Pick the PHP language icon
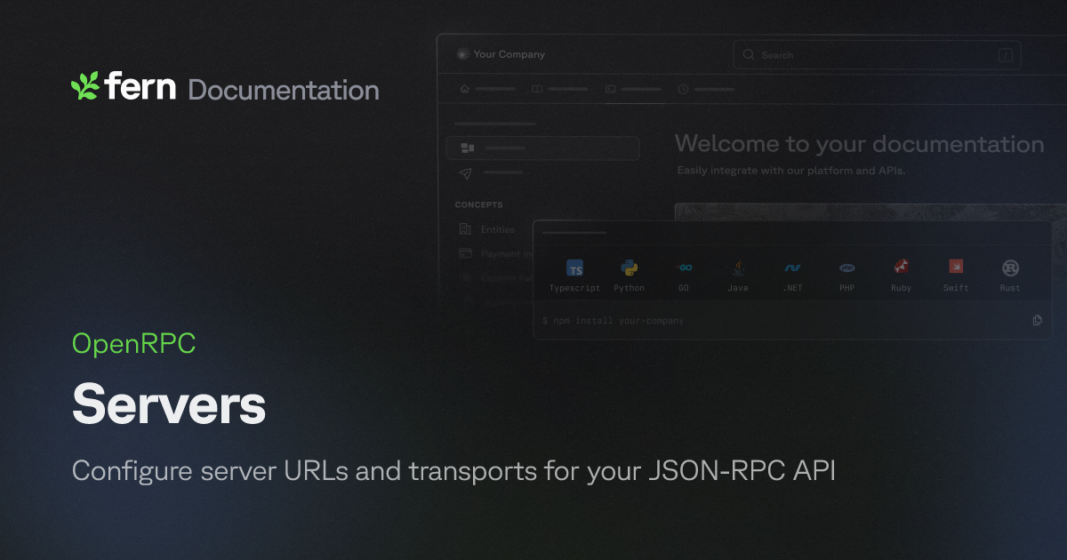The width and height of the screenshot is (1067, 560). pyautogui.click(x=846, y=268)
